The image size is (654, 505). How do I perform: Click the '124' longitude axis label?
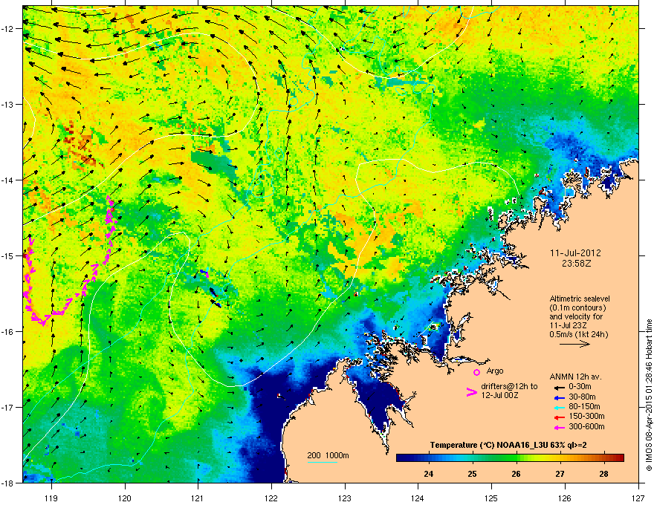(418, 498)
